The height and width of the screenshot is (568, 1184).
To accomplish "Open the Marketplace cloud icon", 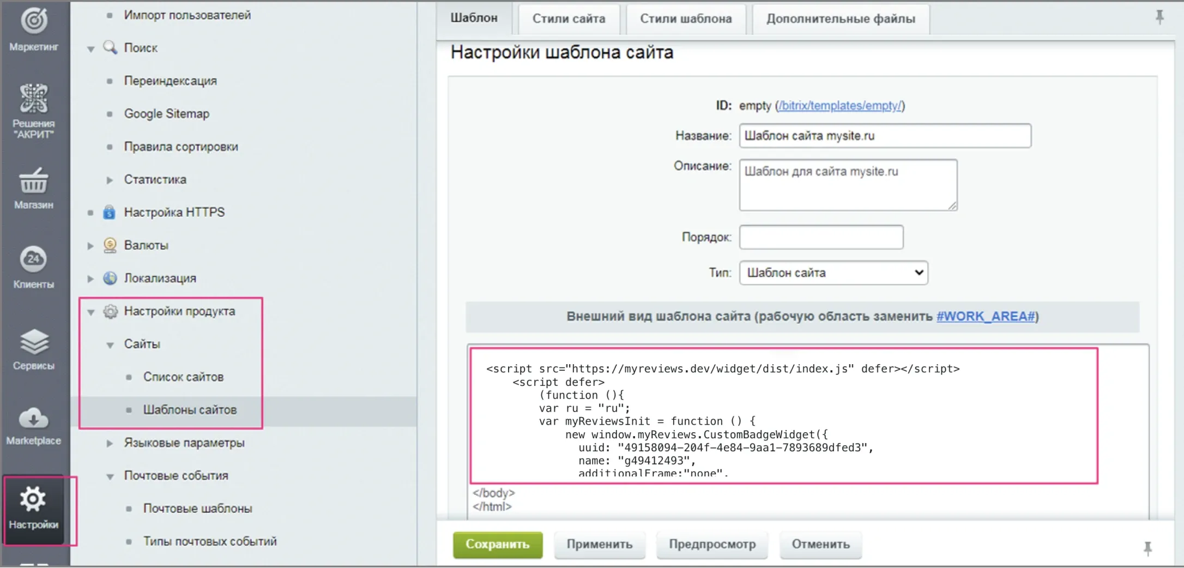I will click(34, 419).
